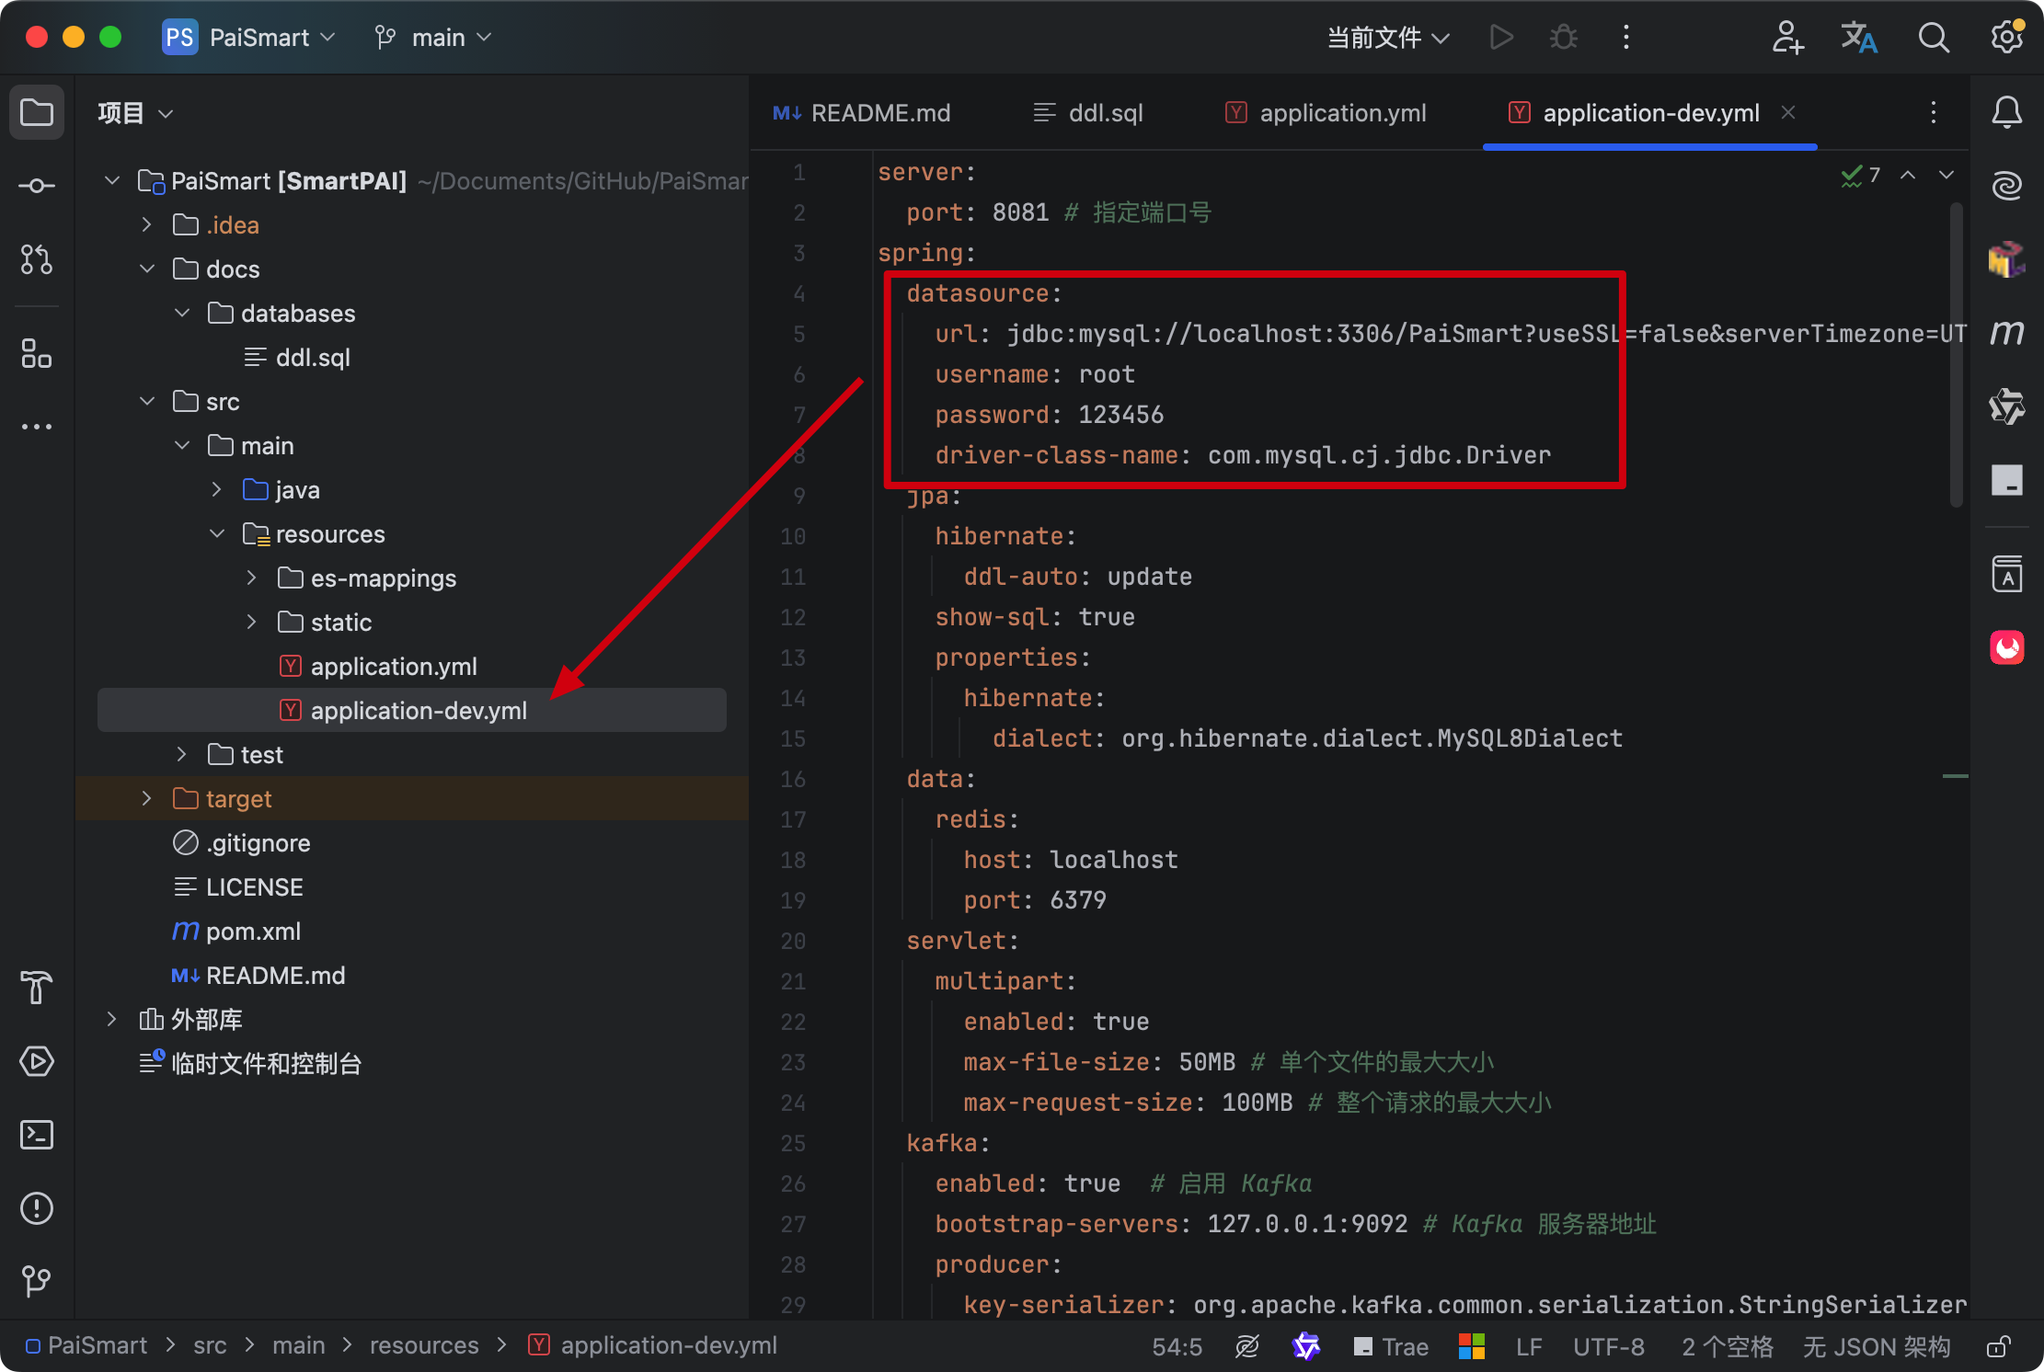
Task: Click resources in the breadcrumb bar
Action: coord(423,1345)
